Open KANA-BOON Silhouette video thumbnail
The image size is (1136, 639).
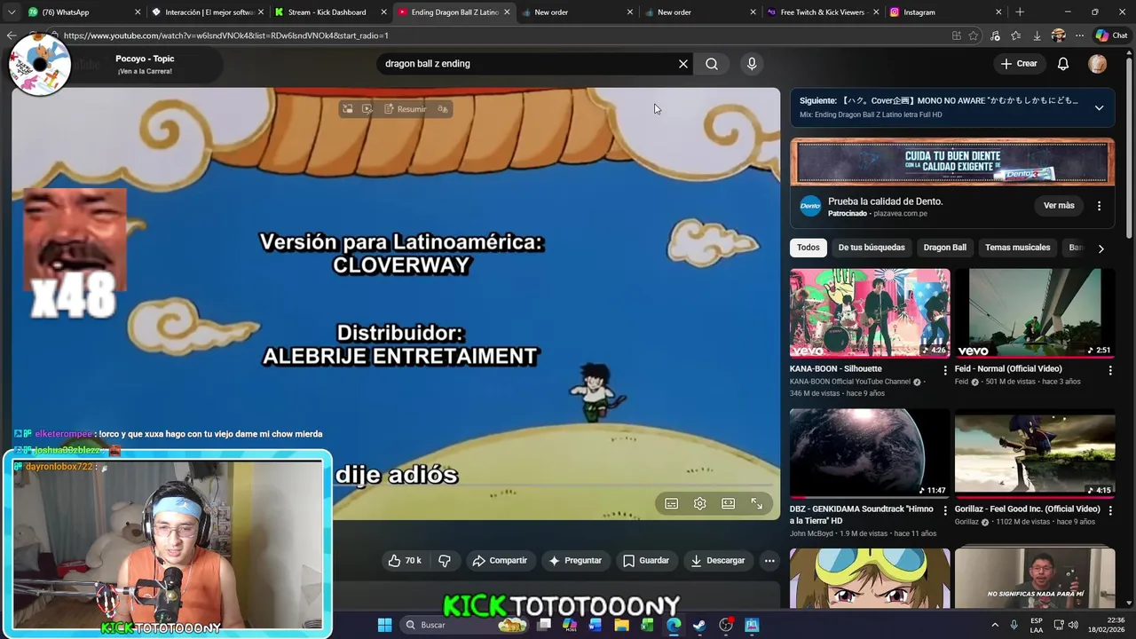(x=870, y=313)
